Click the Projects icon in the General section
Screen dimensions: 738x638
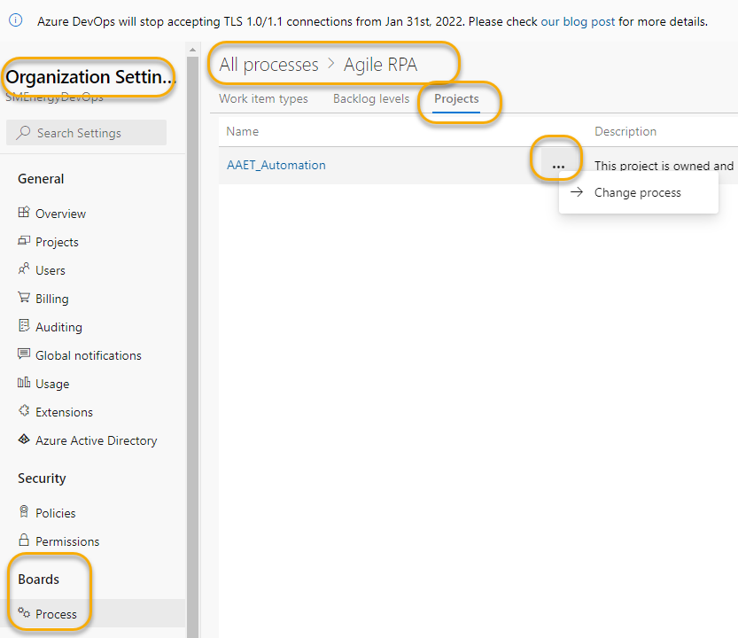[x=24, y=241]
